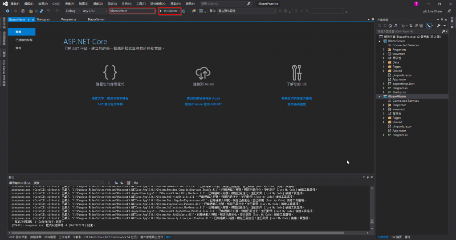Select the C# Interactive bottom tab
Screen dimensions: 456x240
pyautogui.click(x=111, y=237)
